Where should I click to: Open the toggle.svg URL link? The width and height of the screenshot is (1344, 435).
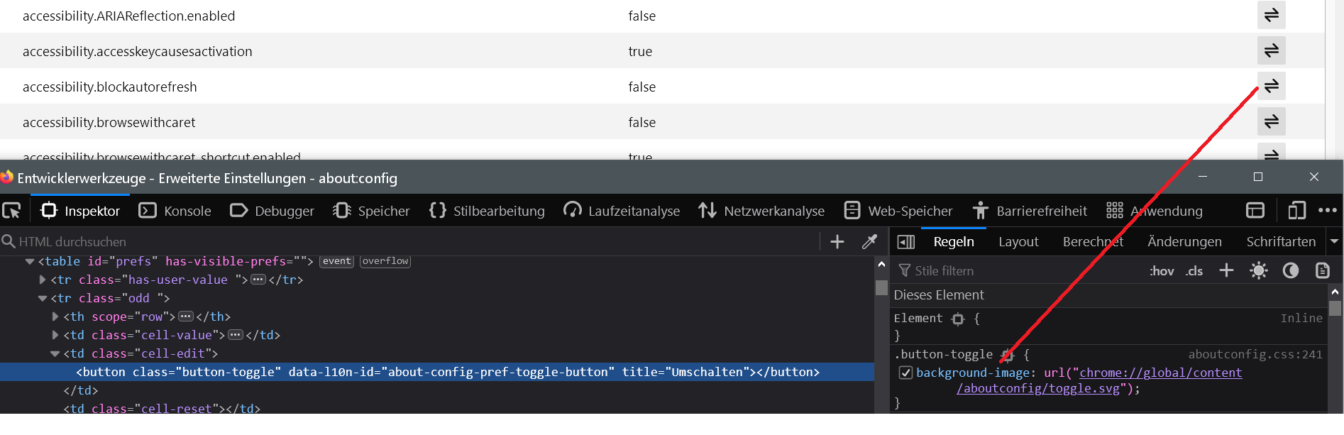(1038, 388)
